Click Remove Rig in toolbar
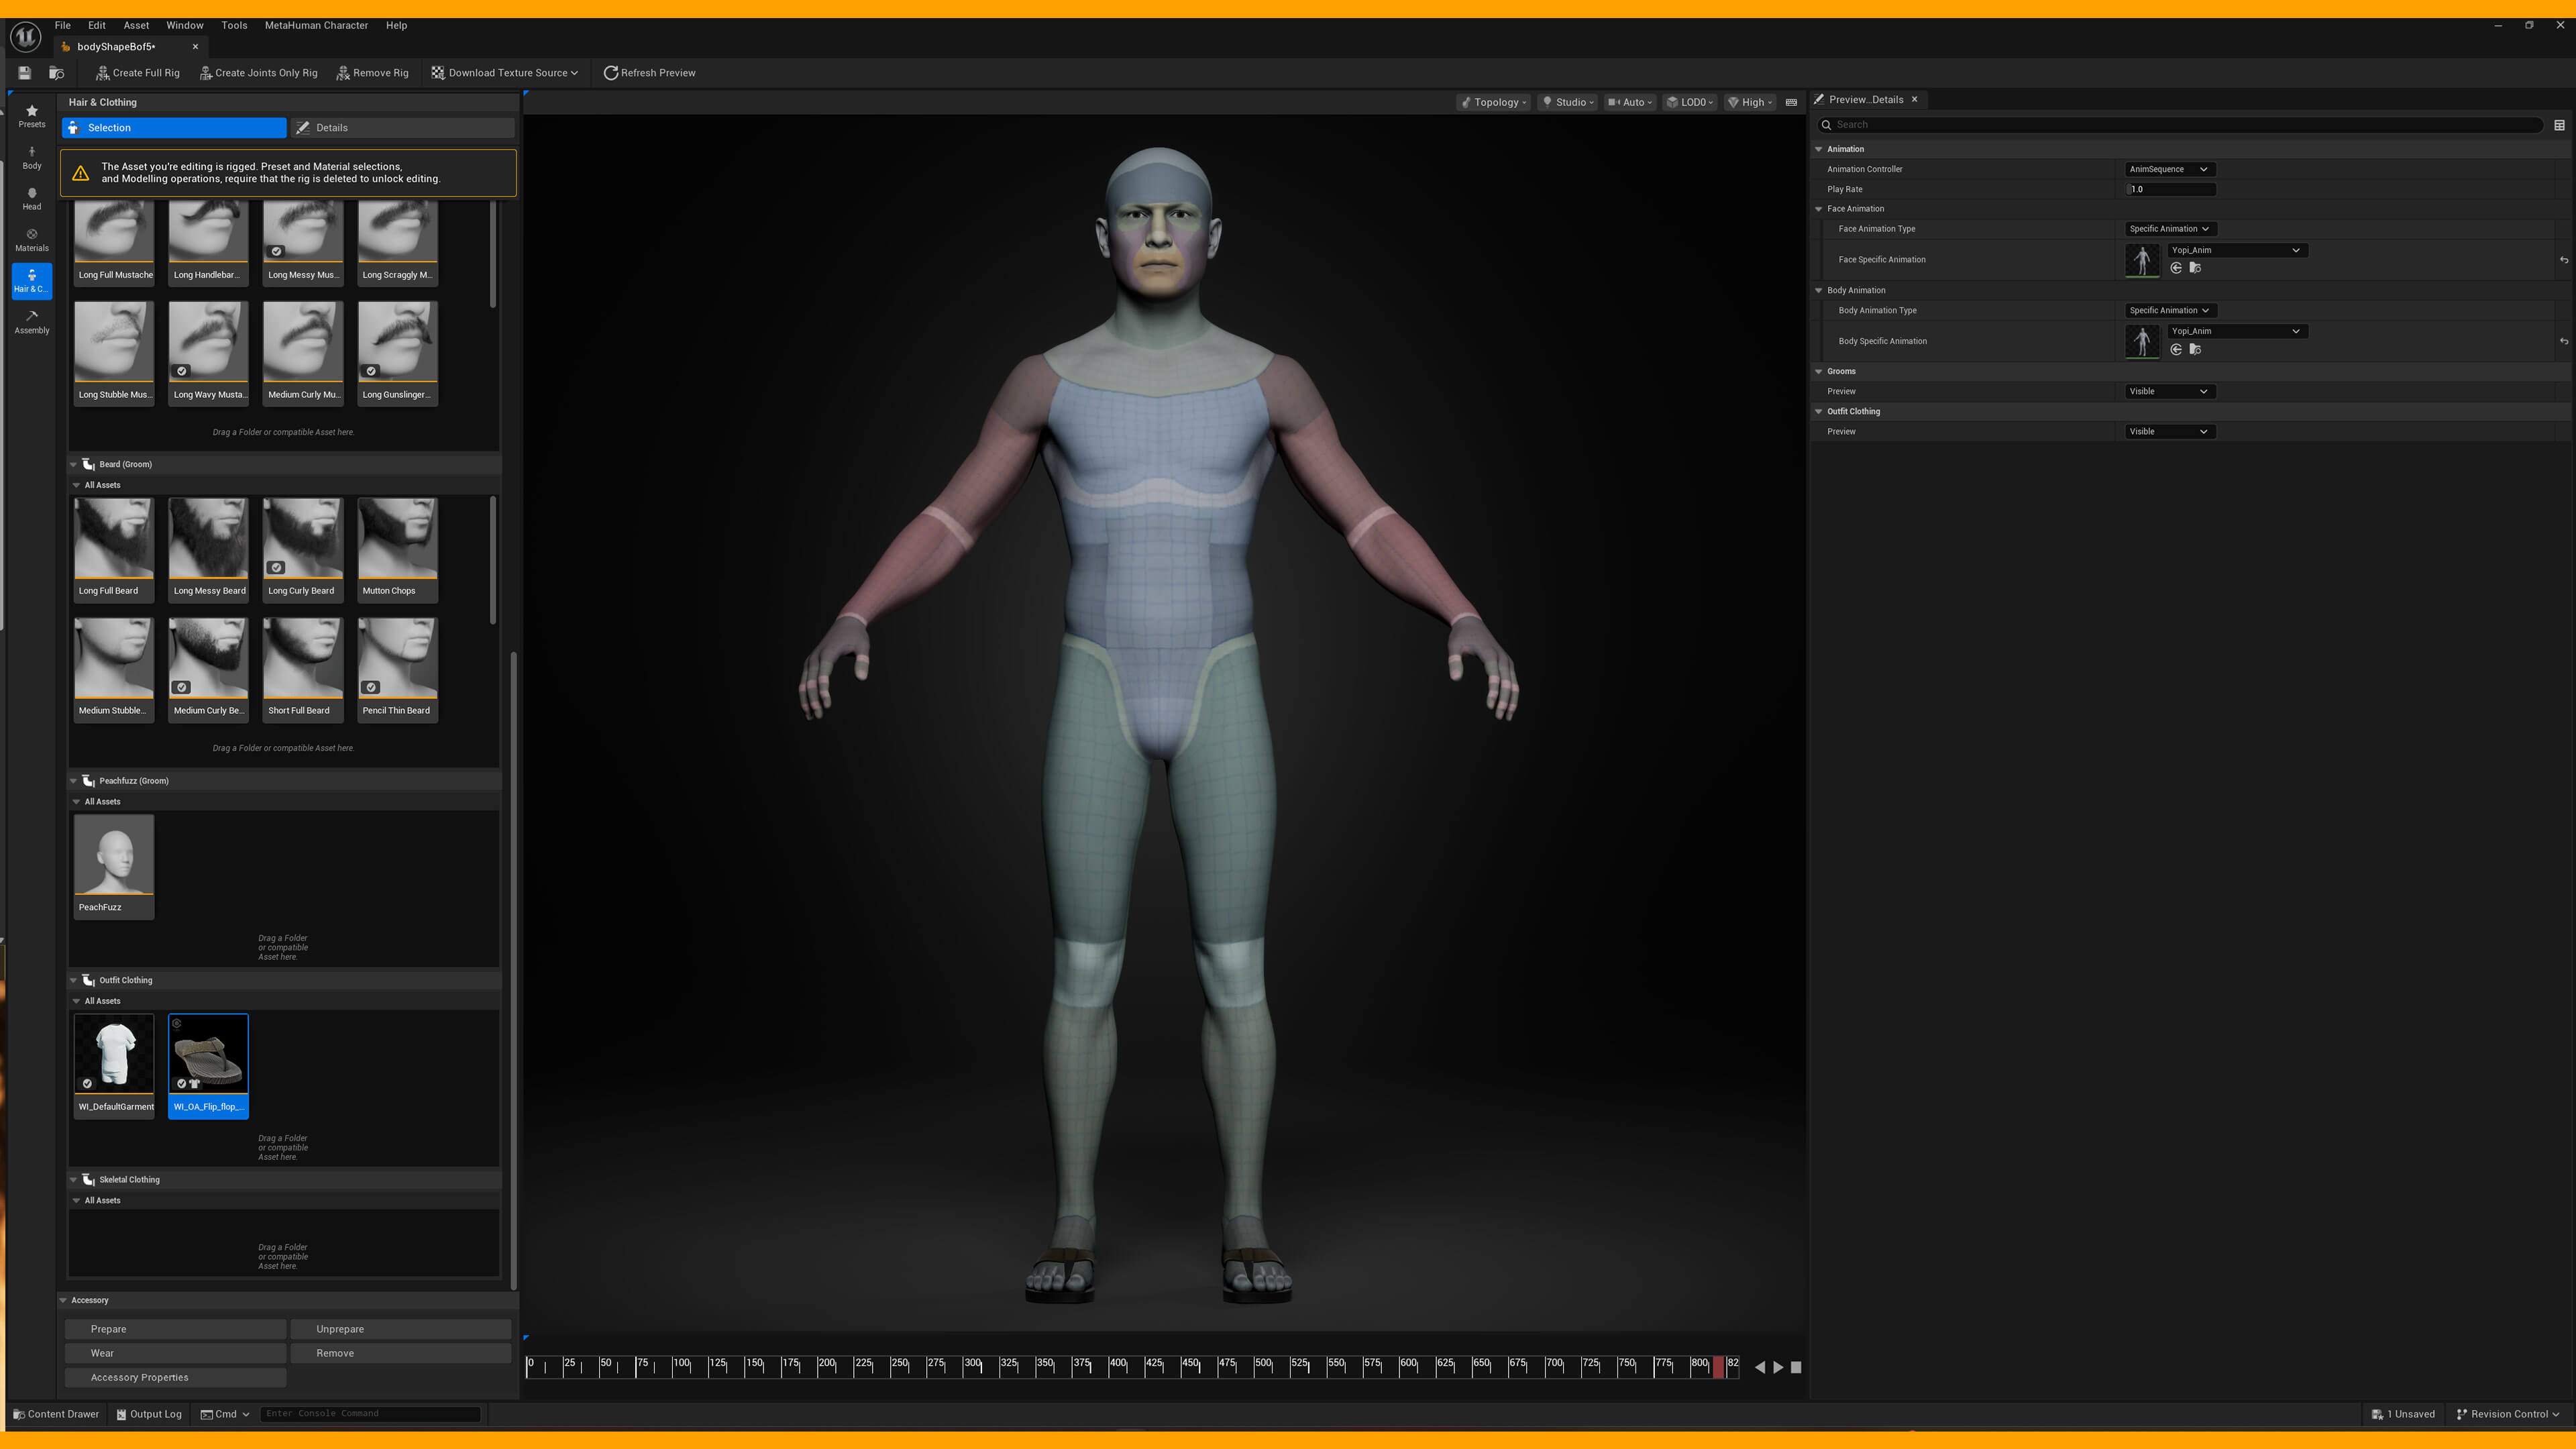The width and height of the screenshot is (2576, 1449). tap(372, 73)
